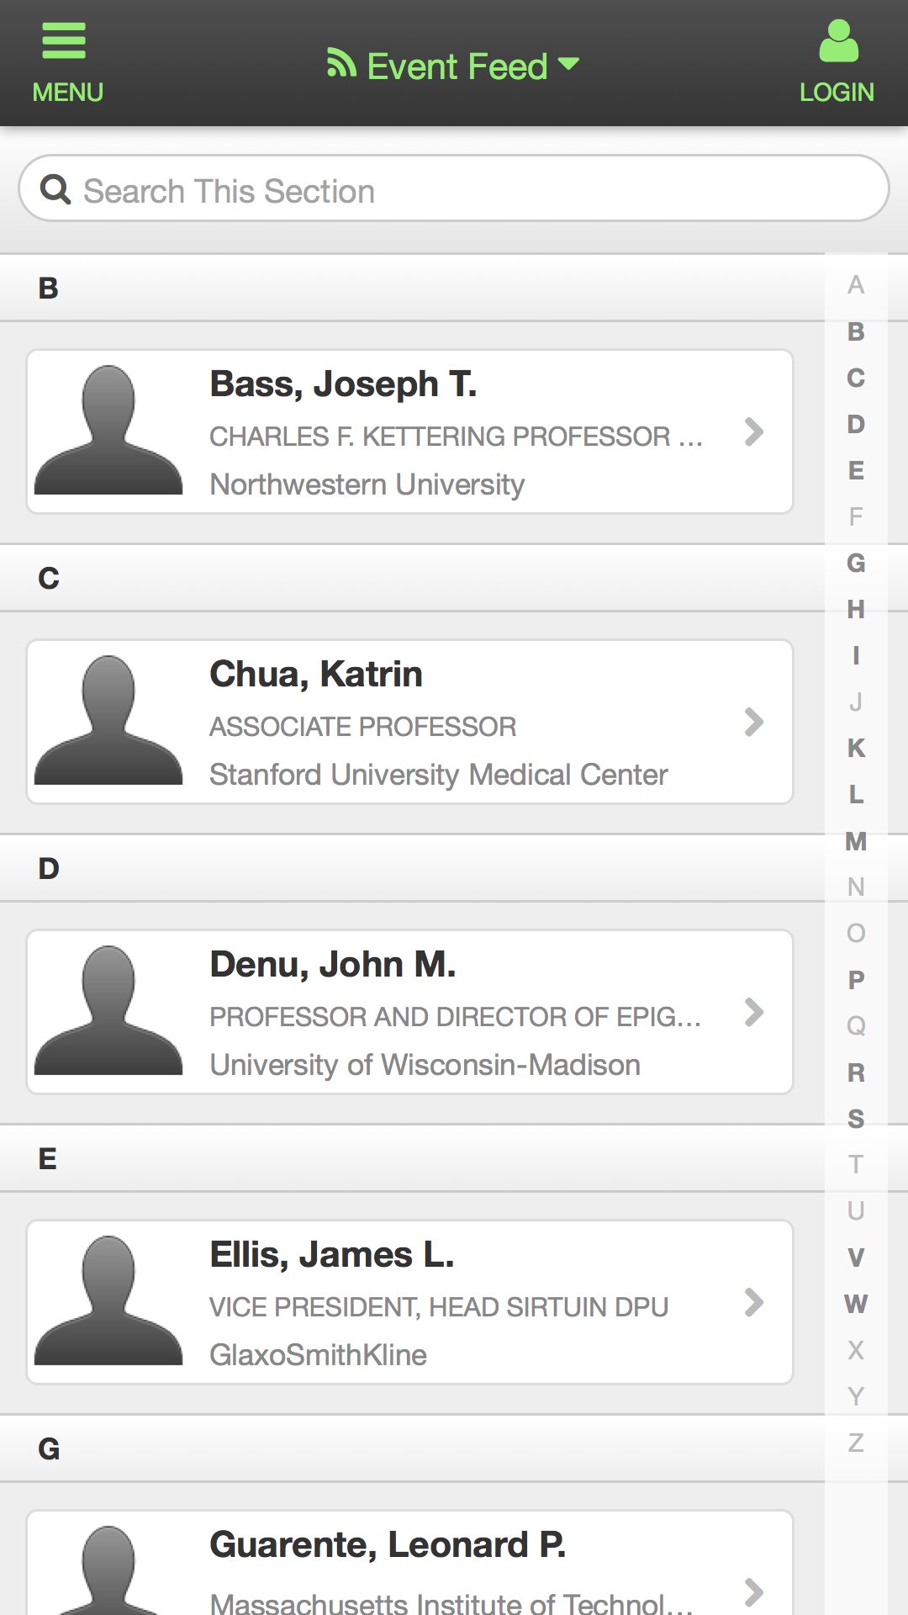Viewport: 908px width, 1615px height.
Task: Expand Bass, Joseph T. entry chevron
Action: click(x=754, y=432)
